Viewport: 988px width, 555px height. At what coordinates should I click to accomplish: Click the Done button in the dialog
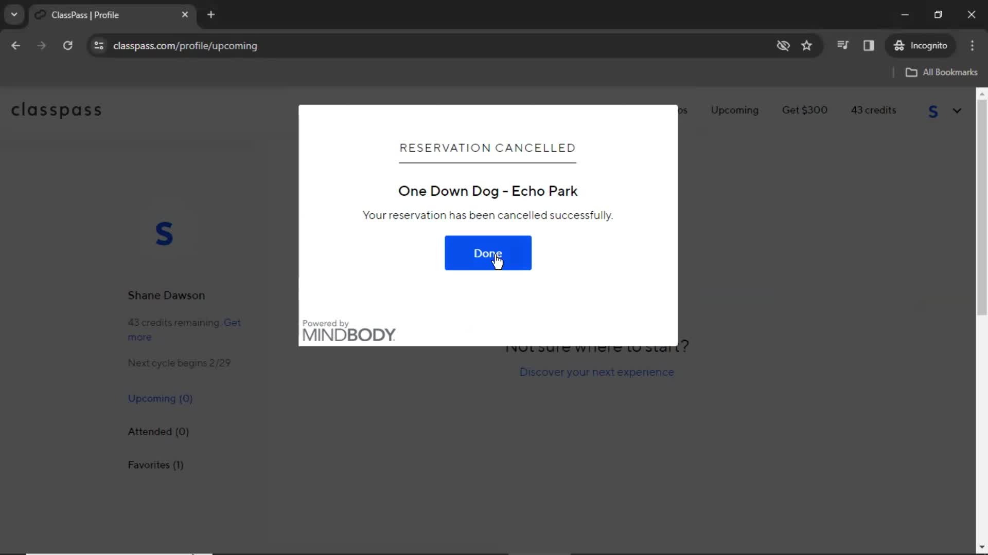(x=488, y=253)
